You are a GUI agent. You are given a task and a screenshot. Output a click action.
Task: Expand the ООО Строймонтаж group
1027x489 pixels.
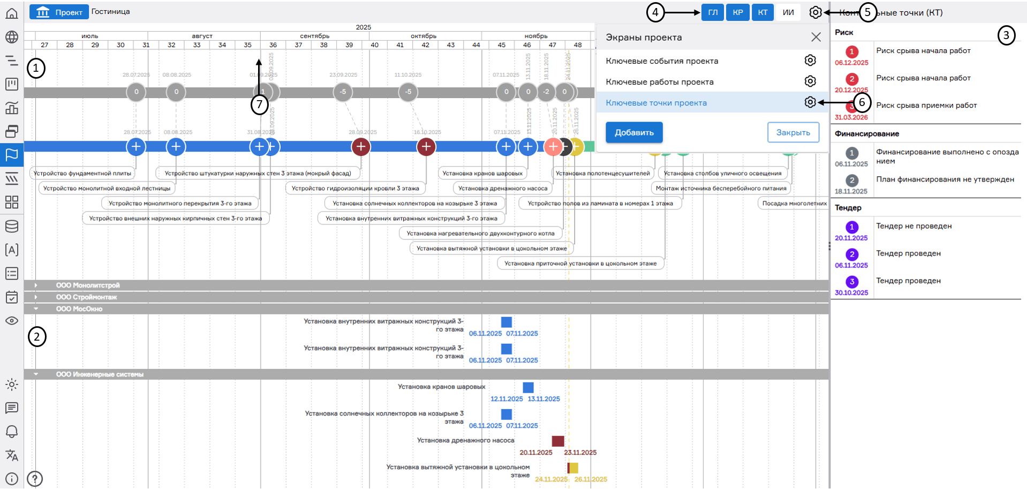tap(36, 297)
